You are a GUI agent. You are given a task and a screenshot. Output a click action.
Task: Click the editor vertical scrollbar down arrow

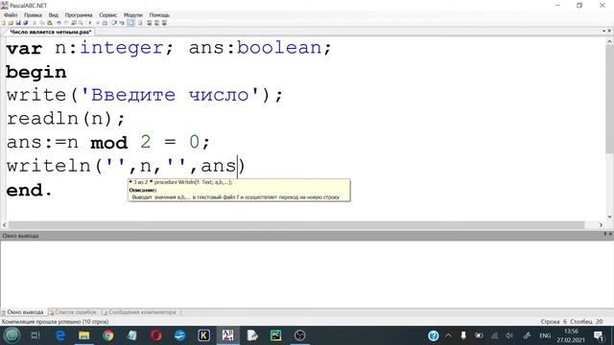(610, 217)
